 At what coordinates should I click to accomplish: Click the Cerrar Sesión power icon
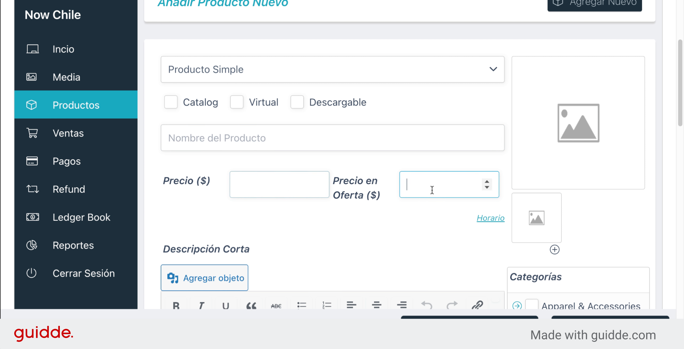point(31,273)
